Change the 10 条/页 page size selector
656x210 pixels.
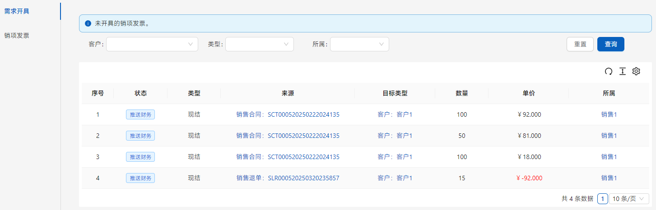(629, 199)
